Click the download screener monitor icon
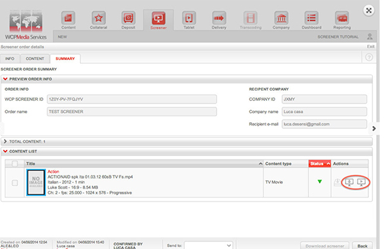The width and height of the screenshot is (387, 249). pos(349,182)
